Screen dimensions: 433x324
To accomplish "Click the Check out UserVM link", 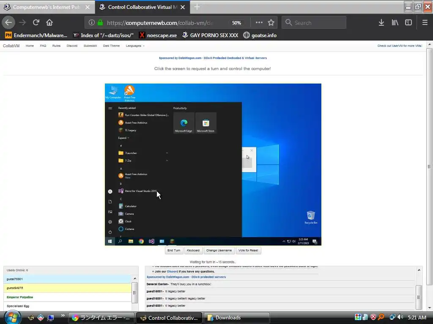I will (x=400, y=46).
